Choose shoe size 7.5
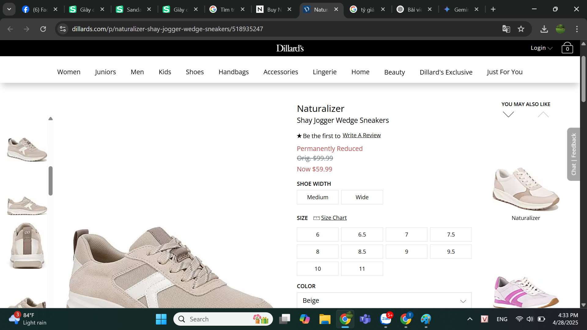 (451, 235)
